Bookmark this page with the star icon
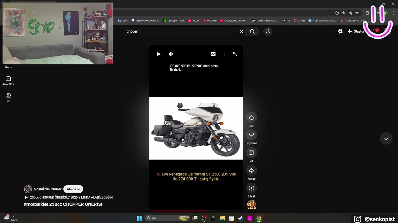This screenshot has width=398, height=223. point(357,13)
